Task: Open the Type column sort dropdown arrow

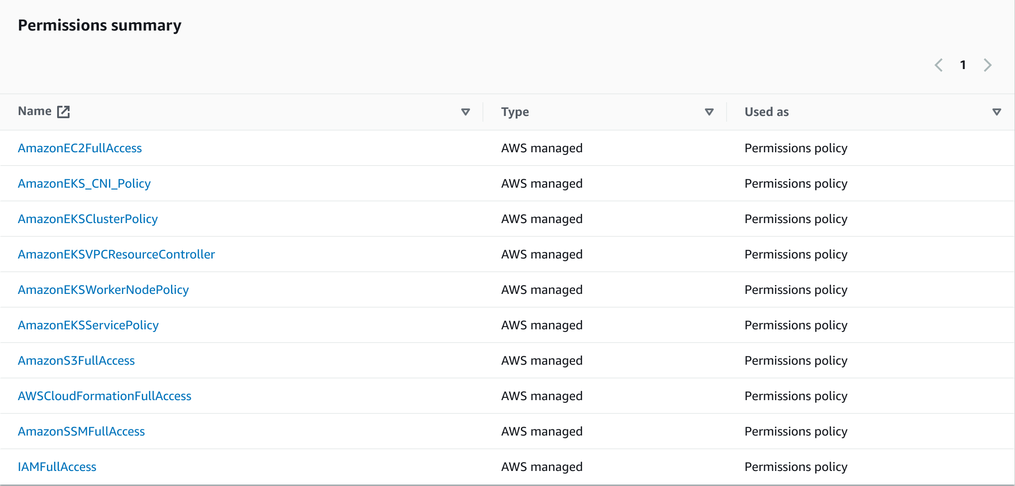Action: coord(709,112)
